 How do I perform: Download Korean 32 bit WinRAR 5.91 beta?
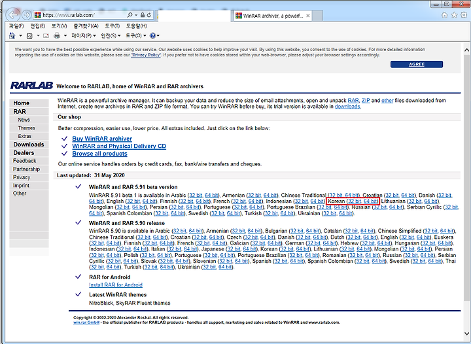point(355,201)
